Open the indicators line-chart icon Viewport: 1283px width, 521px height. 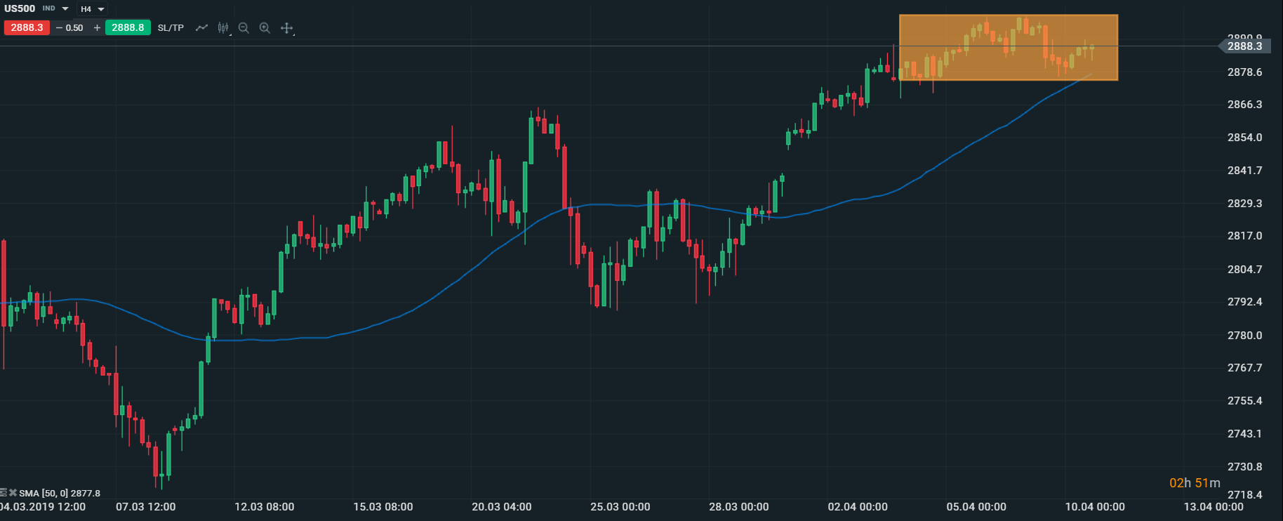coord(201,28)
